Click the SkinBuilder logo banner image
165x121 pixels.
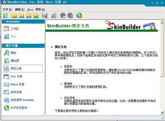tap(131, 25)
